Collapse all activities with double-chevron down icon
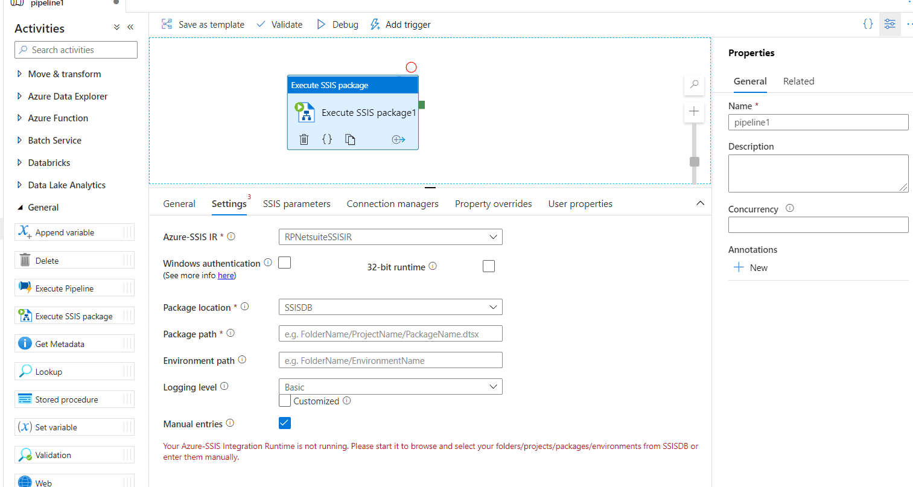The image size is (913, 487). click(116, 28)
